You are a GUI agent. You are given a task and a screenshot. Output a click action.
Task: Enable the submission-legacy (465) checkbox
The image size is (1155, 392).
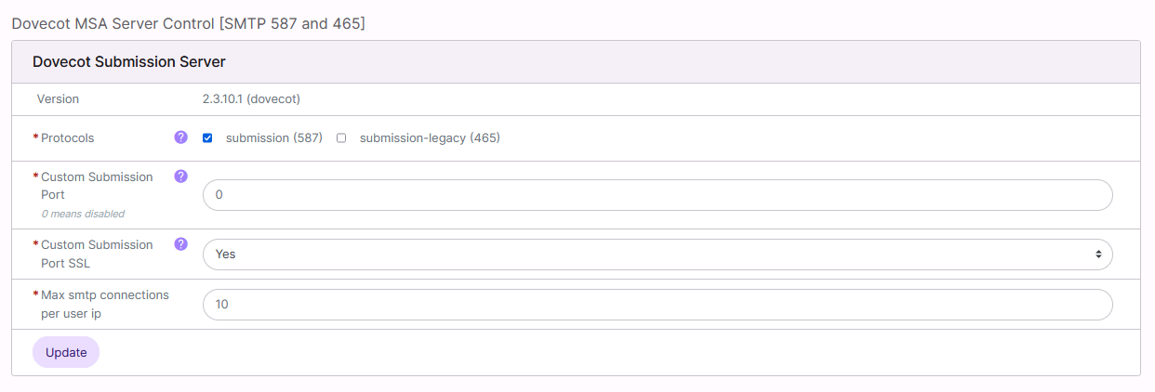(x=341, y=138)
